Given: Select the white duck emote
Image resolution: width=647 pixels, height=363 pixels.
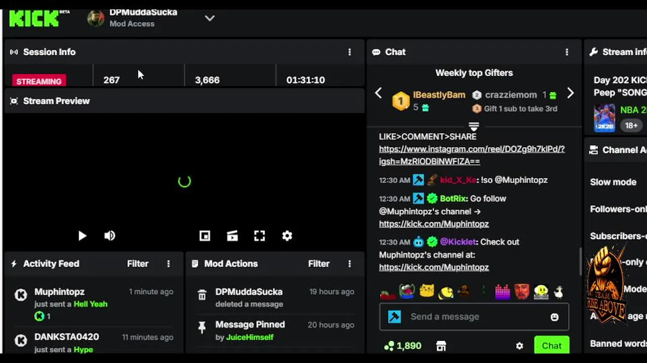Looking at the screenshot, I should 559,292.
